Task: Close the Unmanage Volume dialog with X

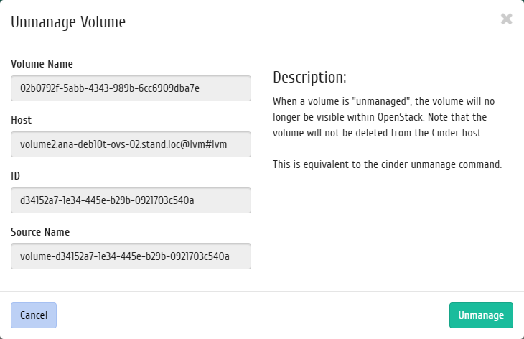Action: [x=506, y=19]
